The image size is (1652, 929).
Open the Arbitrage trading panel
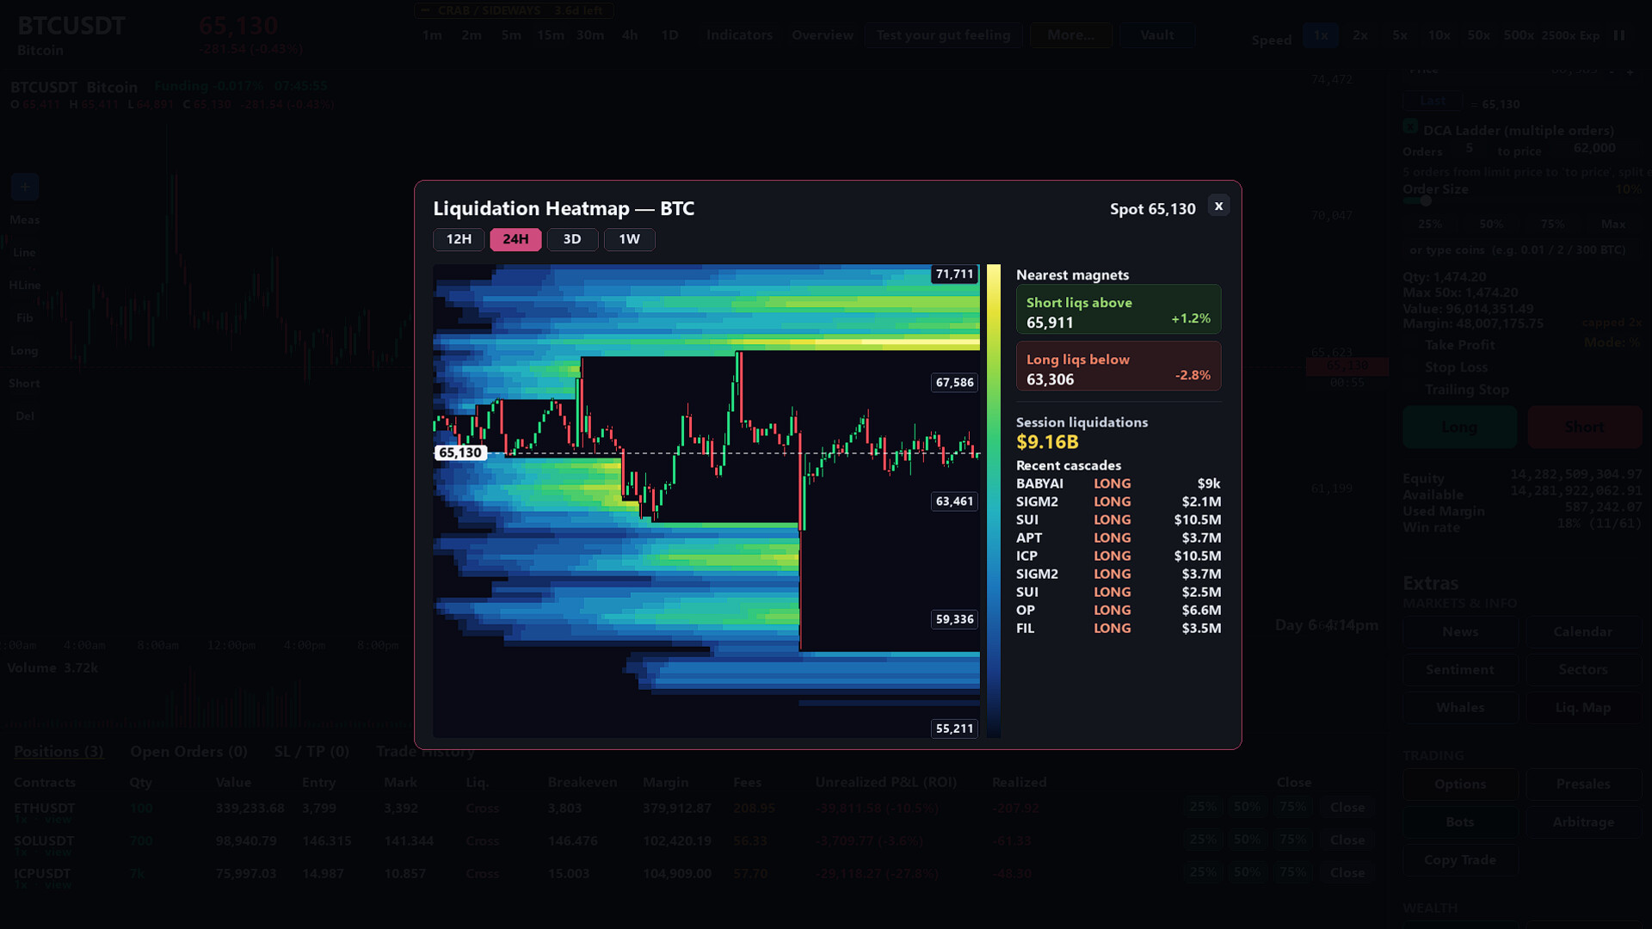(1583, 822)
